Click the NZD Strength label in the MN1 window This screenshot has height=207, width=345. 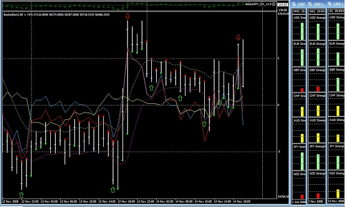pyautogui.click(x=299, y=174)
